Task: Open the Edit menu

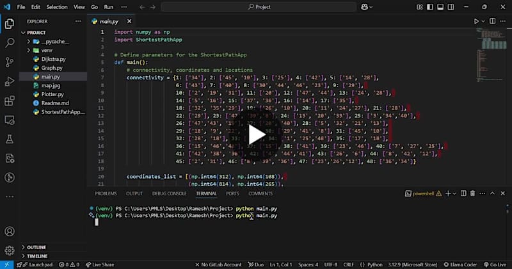Action: 36,7
